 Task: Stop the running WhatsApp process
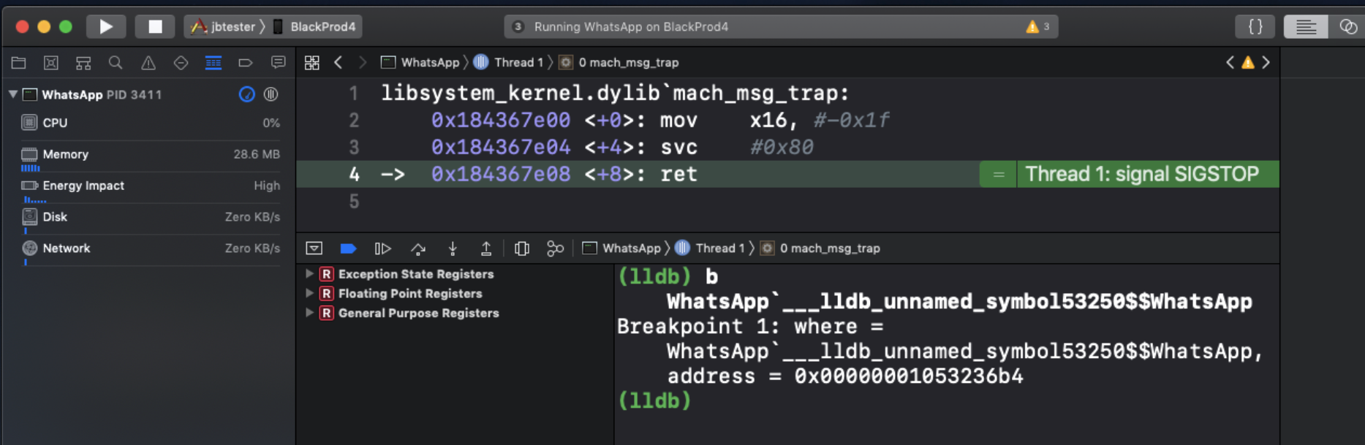(155, 27)
